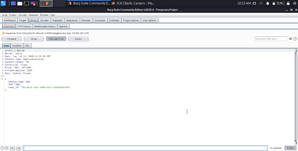Click the status_code 200 value

[x=28, y=82]
